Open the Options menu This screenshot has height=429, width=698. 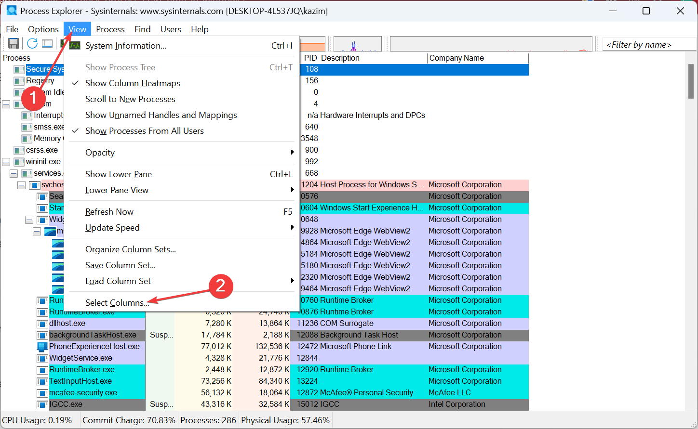43,29
